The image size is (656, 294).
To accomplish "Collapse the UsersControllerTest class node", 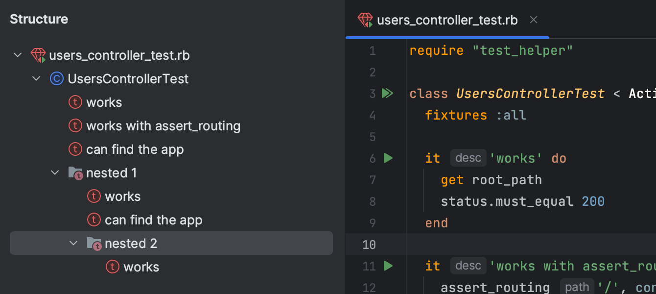I will click(x=37, y=79).
